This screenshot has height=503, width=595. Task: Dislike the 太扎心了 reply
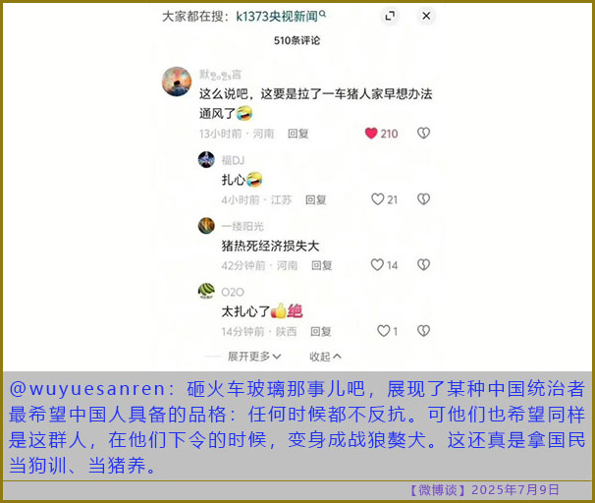coord(423,331)
